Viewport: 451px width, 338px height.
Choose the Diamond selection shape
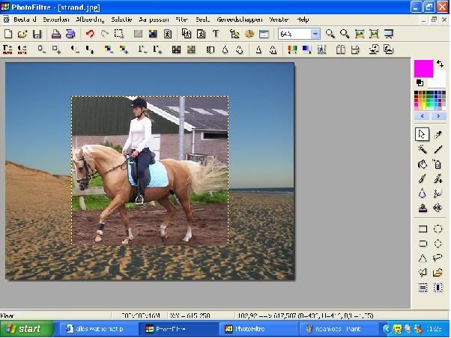438,244
